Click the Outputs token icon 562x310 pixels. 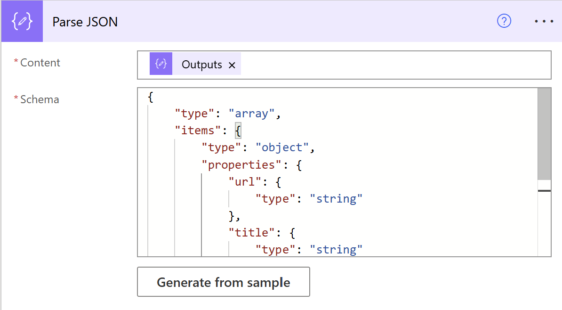(161, 64)
